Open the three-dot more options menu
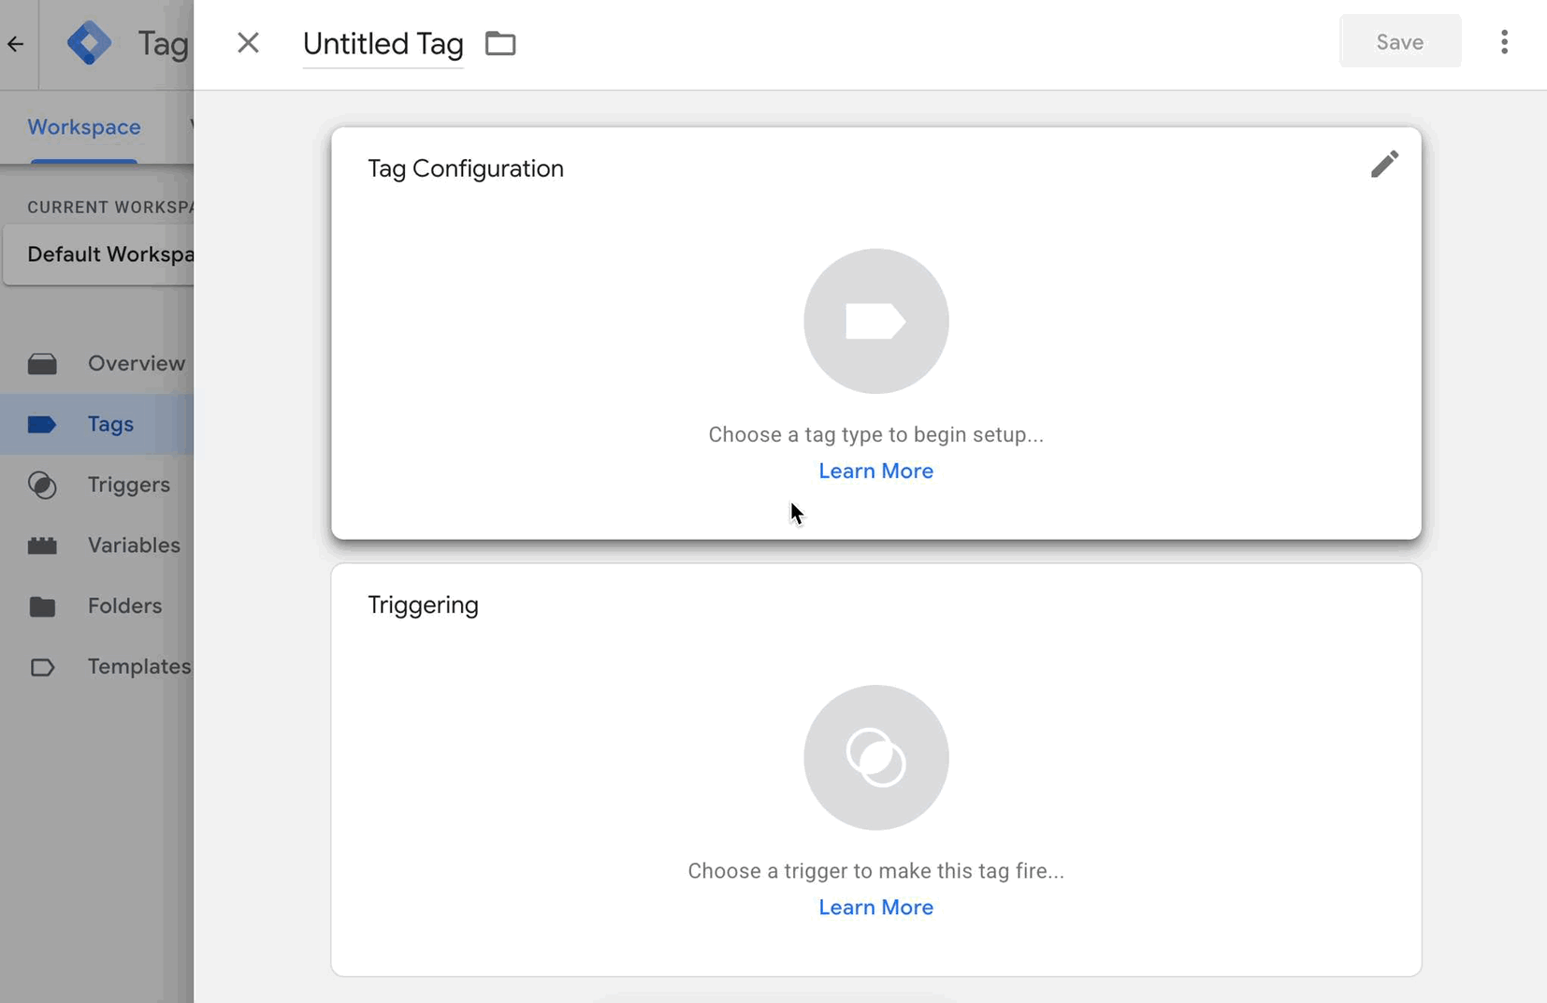1547x1003 pixels. tap(1504, 42)
